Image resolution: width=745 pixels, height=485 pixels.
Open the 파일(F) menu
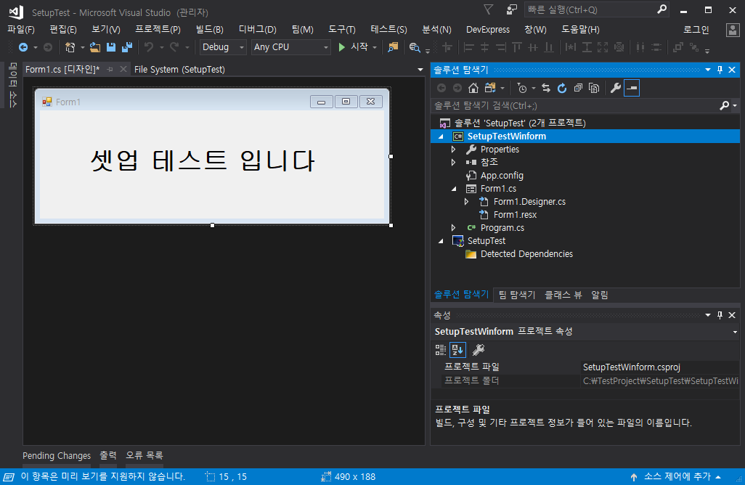click(x=21, y=30)
